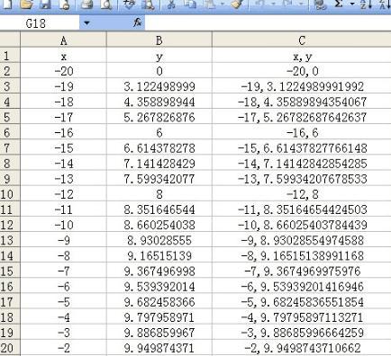Click the AutoSum sigma icon
This screenshot has width=391, height=356.
coord(339,4)
